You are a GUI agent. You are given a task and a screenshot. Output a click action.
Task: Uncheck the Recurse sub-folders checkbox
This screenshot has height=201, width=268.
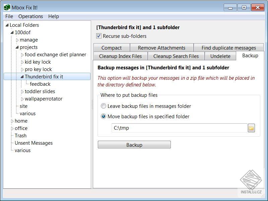pos(98,36)
